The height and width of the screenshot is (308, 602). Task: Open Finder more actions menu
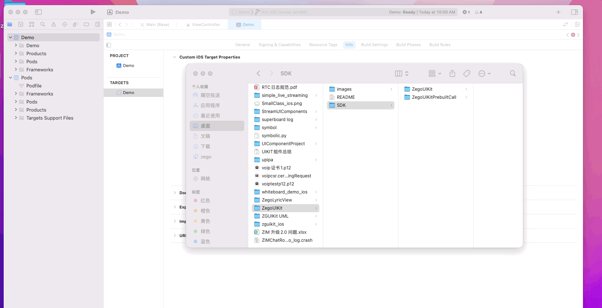[484, 74]
